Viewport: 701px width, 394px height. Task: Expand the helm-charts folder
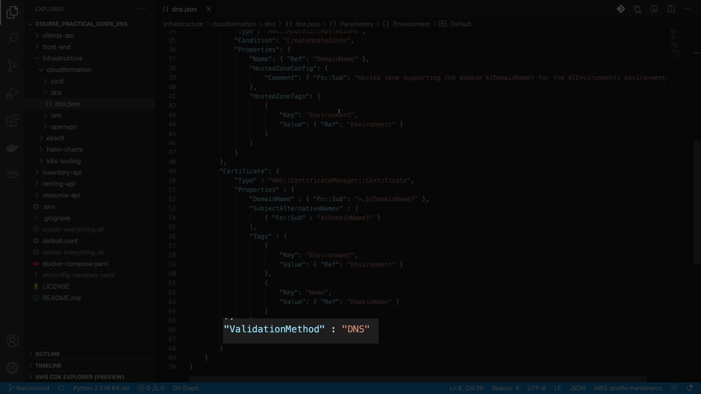coord(65,150)
